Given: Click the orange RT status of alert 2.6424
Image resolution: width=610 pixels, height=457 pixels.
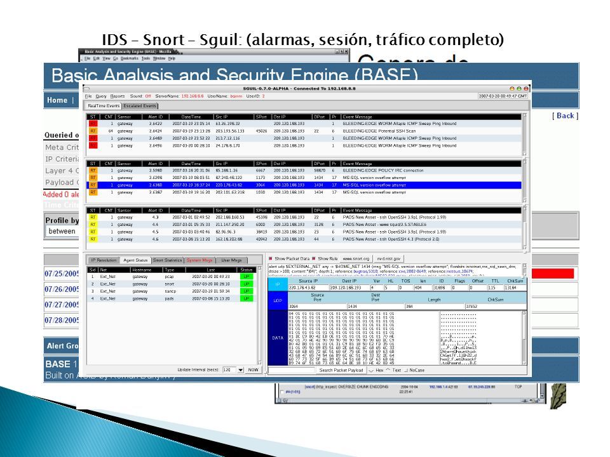Looking at the screenshot, I should coord(93,131).
